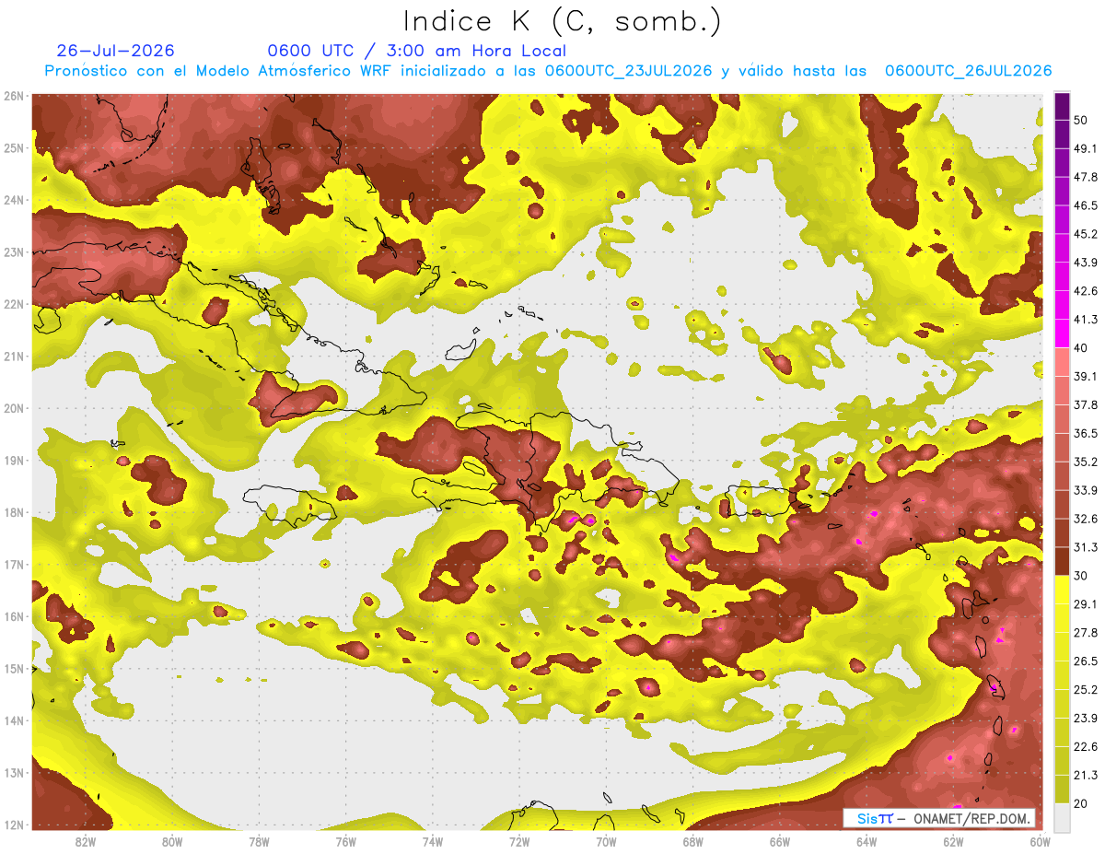
Task: Click the '66W' longitude label
Action: (x=780, y=843)
